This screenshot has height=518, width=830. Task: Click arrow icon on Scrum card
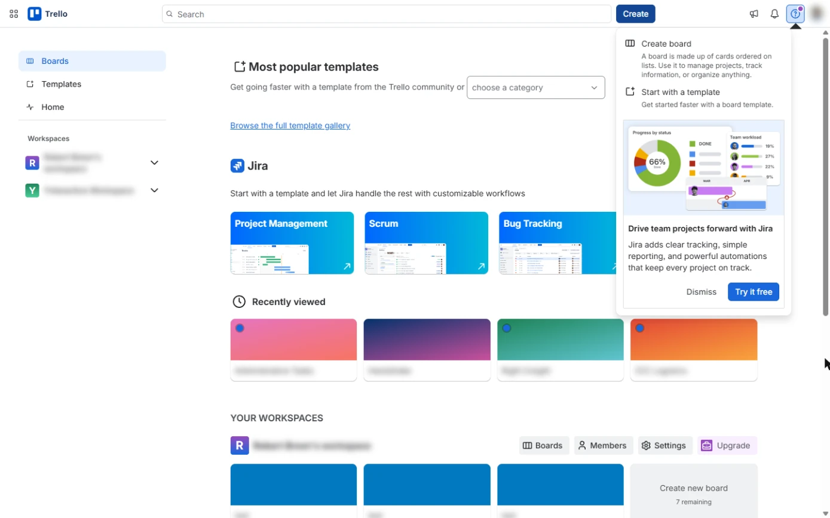[481, 267]
